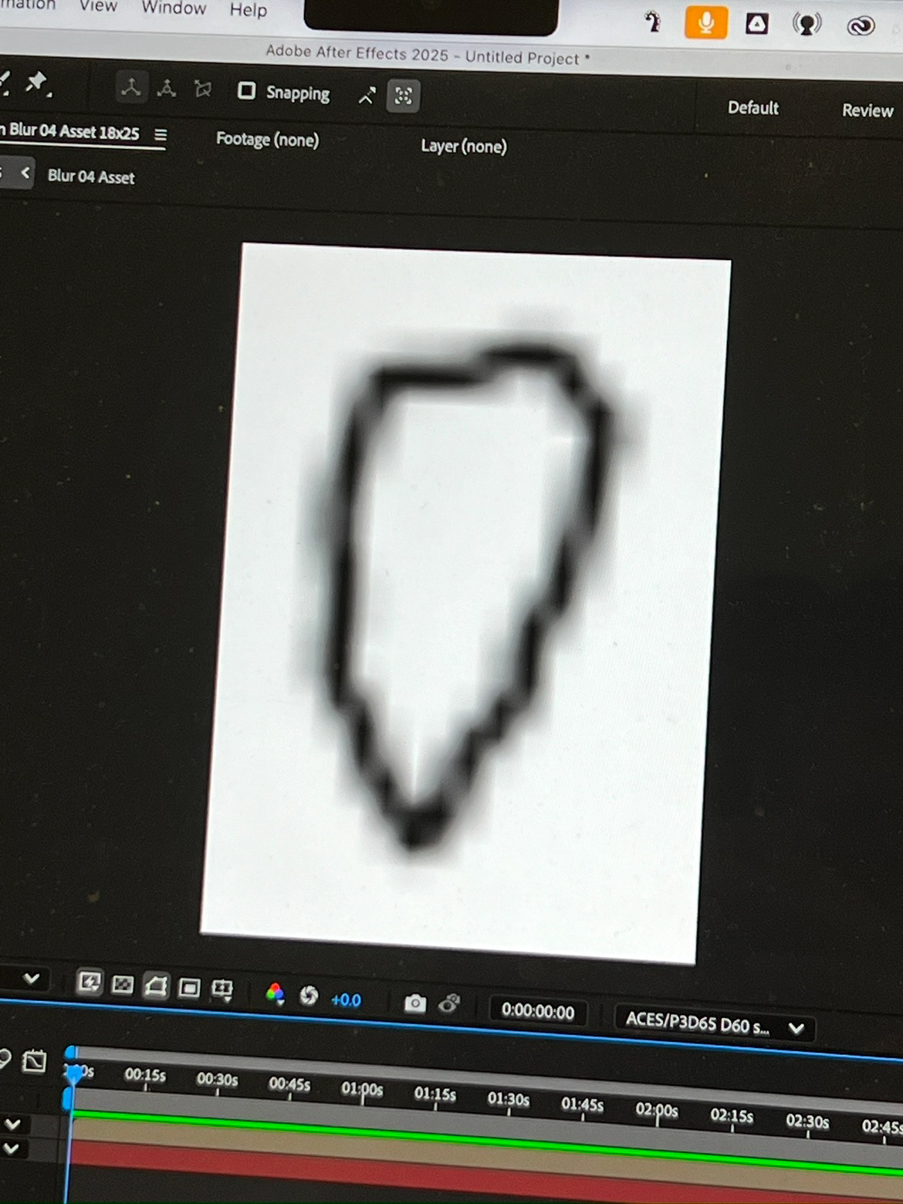Click the Reset Exposure icon
This screenshot has height=1204, width=903.
click(x=309, y=996)
